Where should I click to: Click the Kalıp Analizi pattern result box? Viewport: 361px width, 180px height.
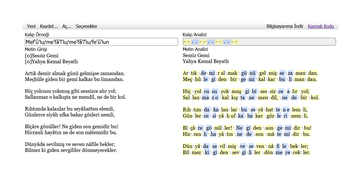(x=259, y=42)
